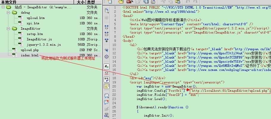Toggle Highlight Invalid Code button

click(107, 73)
